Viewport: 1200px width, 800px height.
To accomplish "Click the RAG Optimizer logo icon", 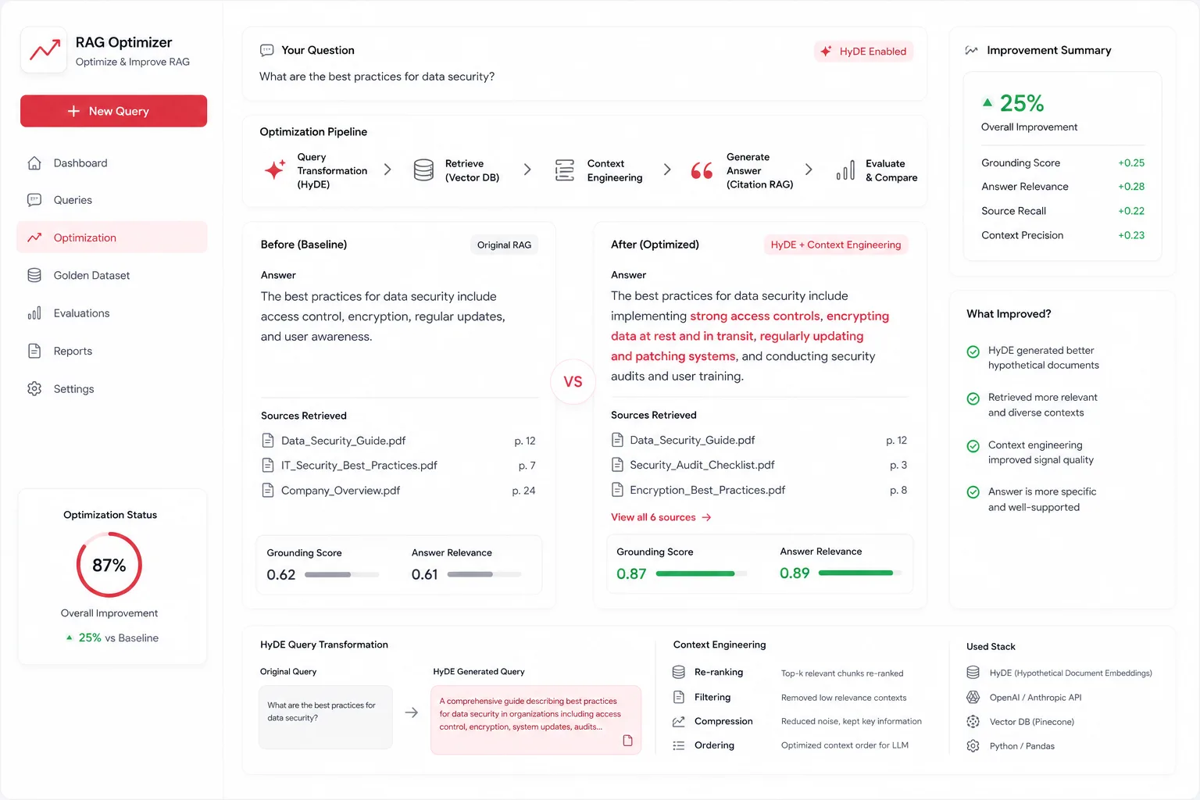I will (x=44, y=50).
